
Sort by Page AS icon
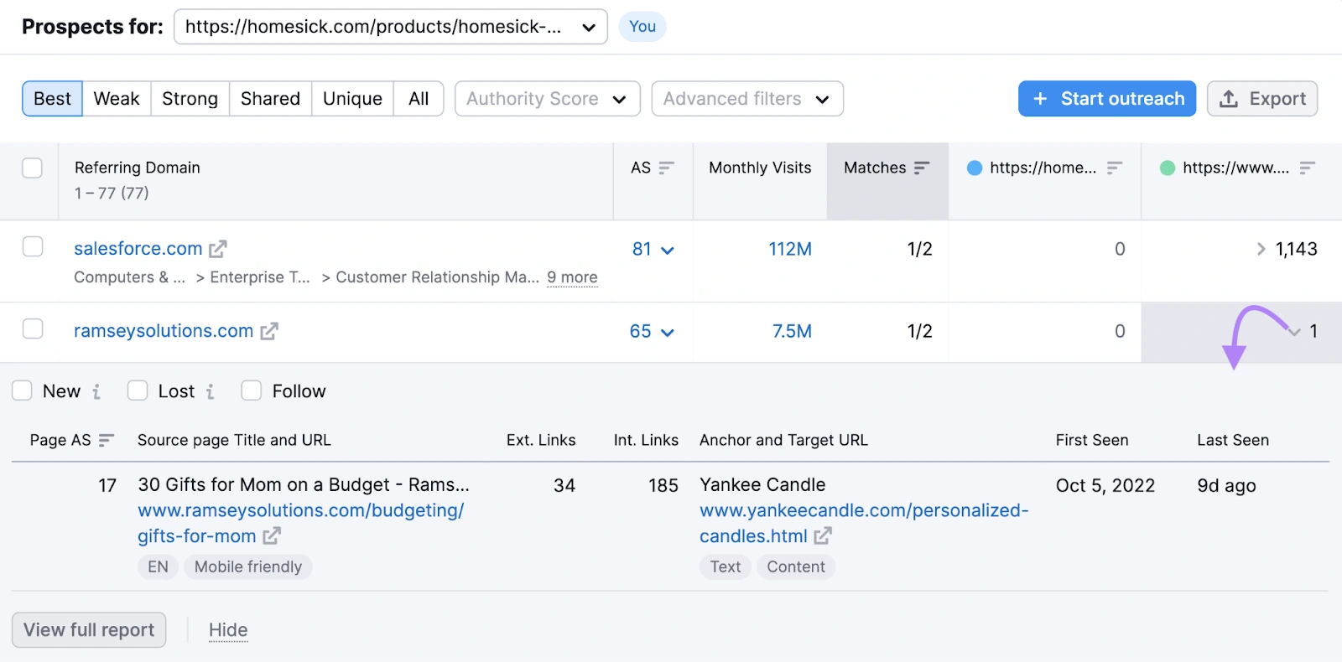pyautogui.click(x=106, y=440)
